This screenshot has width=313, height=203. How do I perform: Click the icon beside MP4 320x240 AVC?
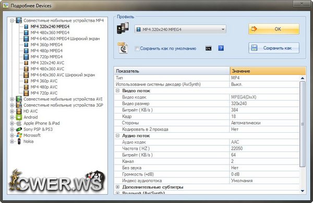(26, 63)
